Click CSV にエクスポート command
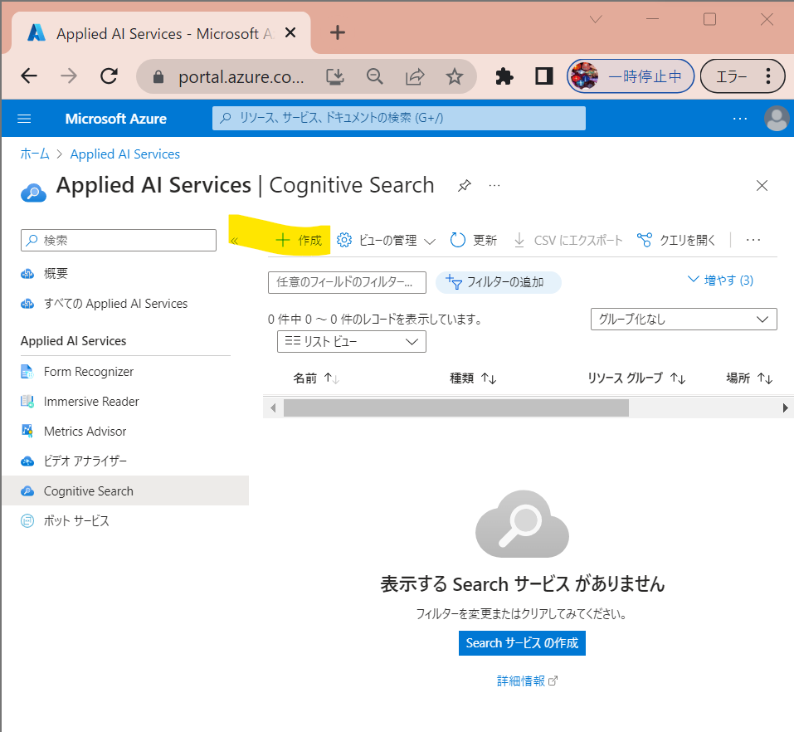The width and height of the screenshot is (794, 732). click(567, 240)
